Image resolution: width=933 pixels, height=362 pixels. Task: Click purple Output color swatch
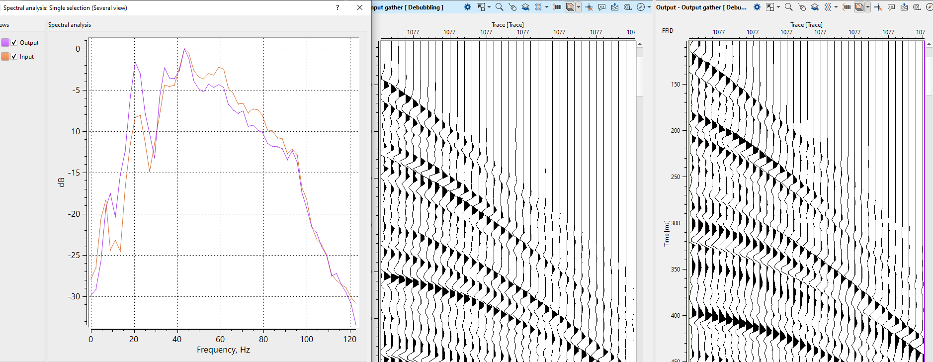click(5, 43)
